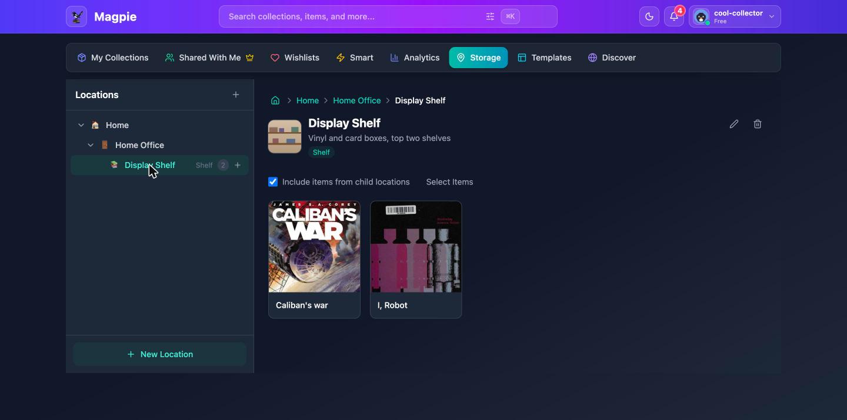Select the Storage tab
The width and height of the screenshot is (847, 420).
(478, 58)
